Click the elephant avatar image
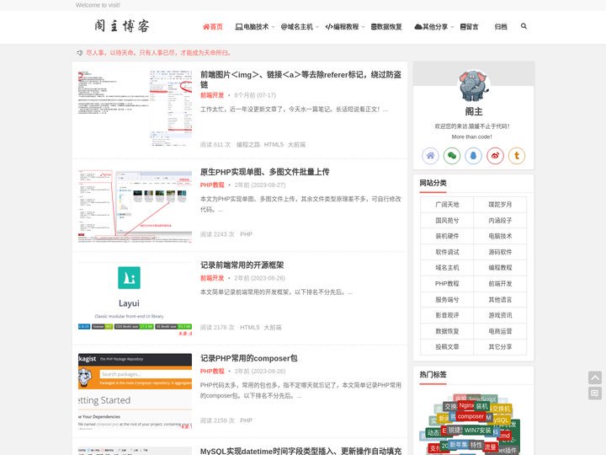This screenshot has height=455, width=606. [473, 86]
